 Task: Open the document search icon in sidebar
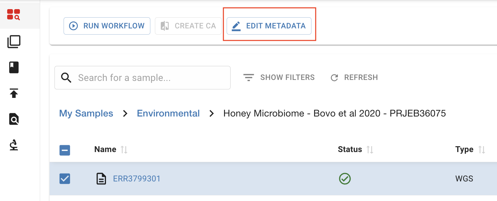coord(14,119)
